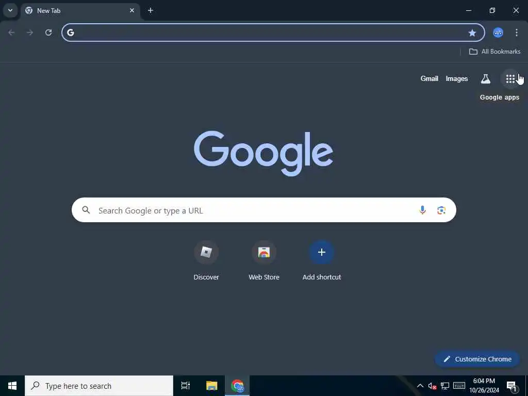
Task: Start voice search with the microphone
Action: (x=422, y=210)
